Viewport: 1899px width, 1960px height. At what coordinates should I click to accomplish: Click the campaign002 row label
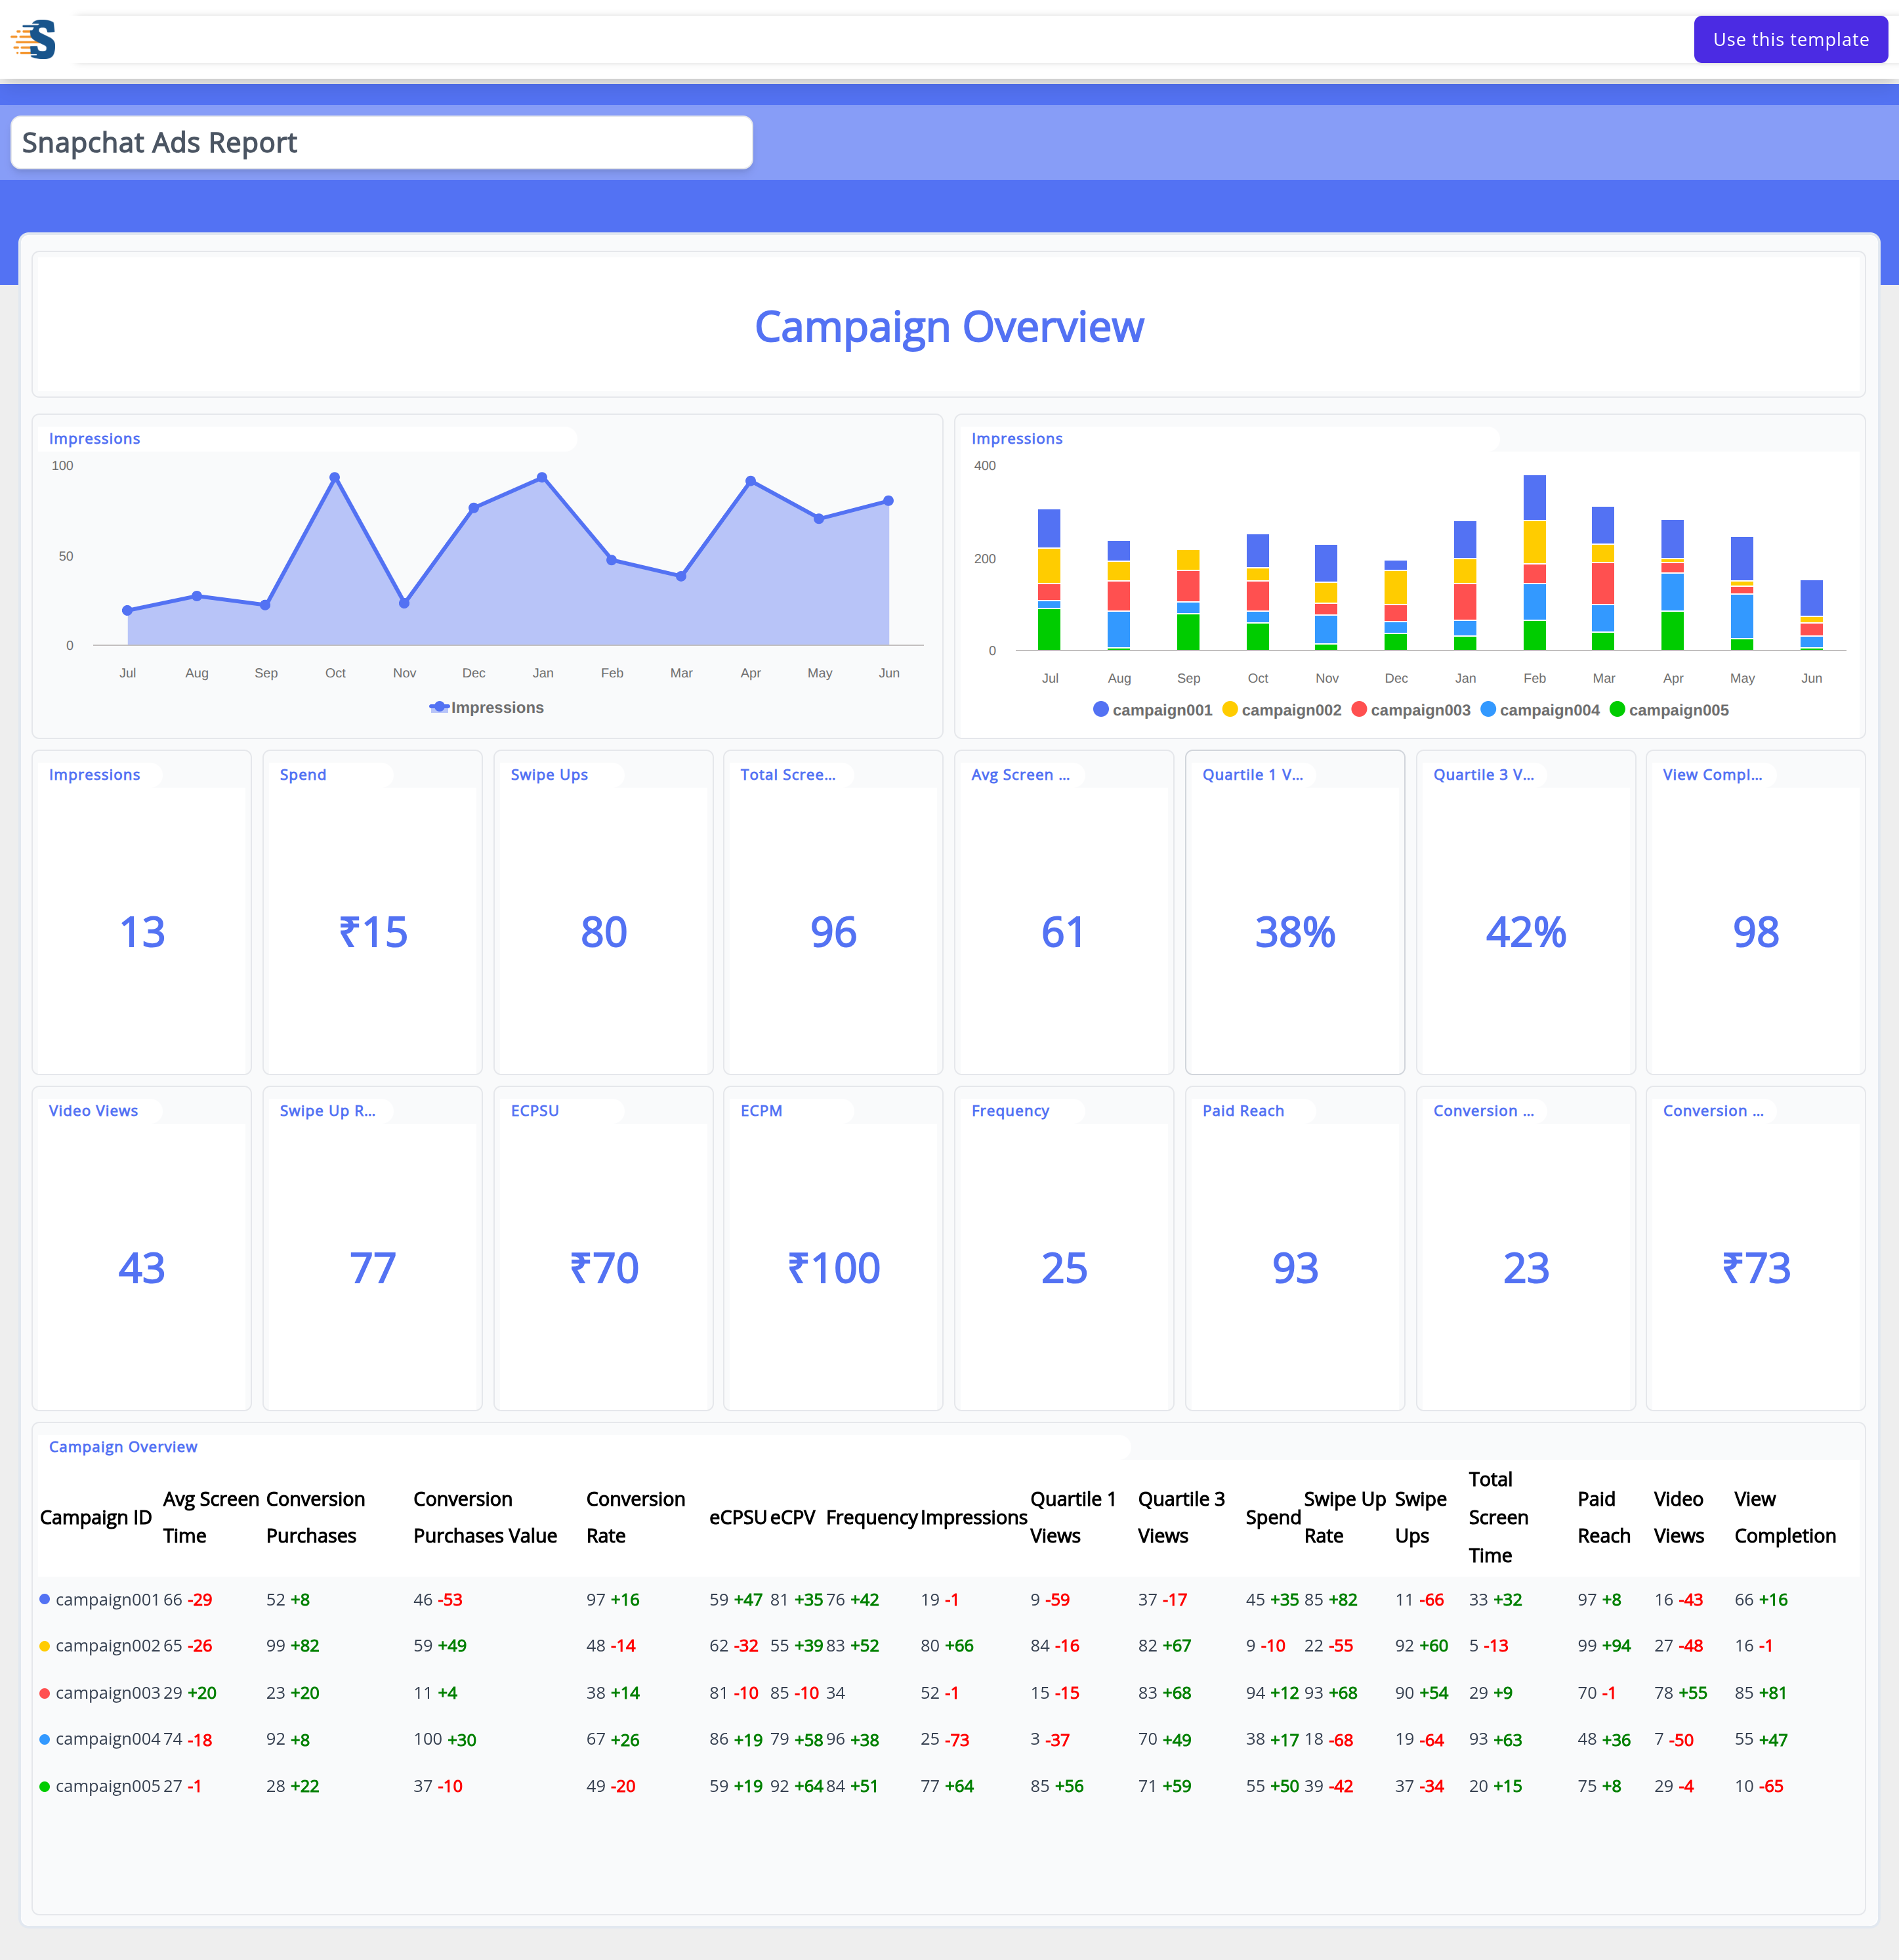point(107,1645)
